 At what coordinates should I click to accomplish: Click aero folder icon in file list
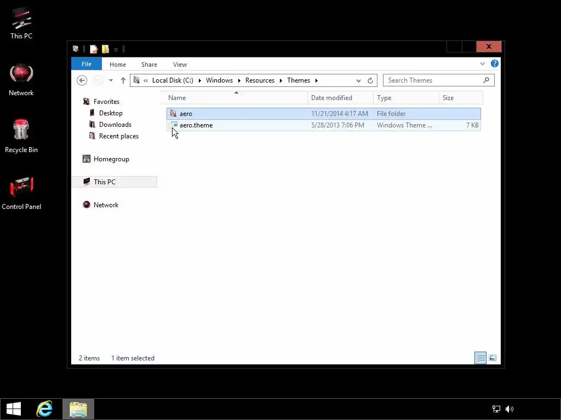tap(174, 114)
